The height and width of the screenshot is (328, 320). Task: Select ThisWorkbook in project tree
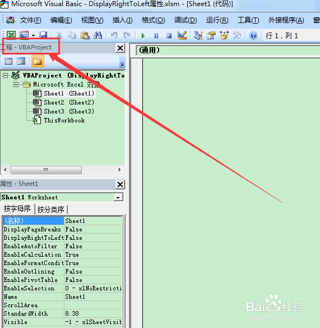pyautogui.click(x=64, y=120)
